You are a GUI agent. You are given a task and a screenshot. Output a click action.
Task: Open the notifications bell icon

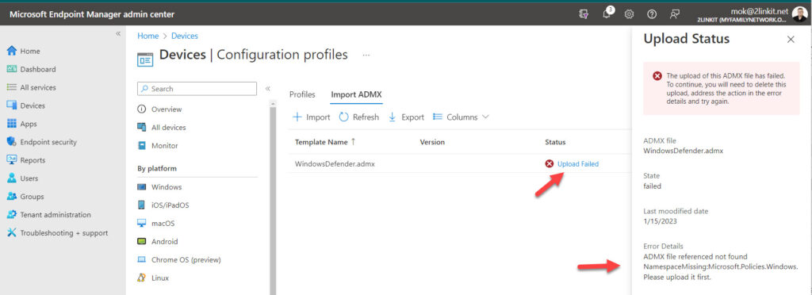[607, 14]
